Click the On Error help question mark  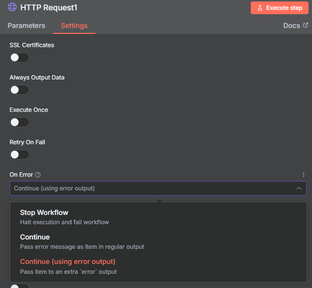click(x=38, y=175)
